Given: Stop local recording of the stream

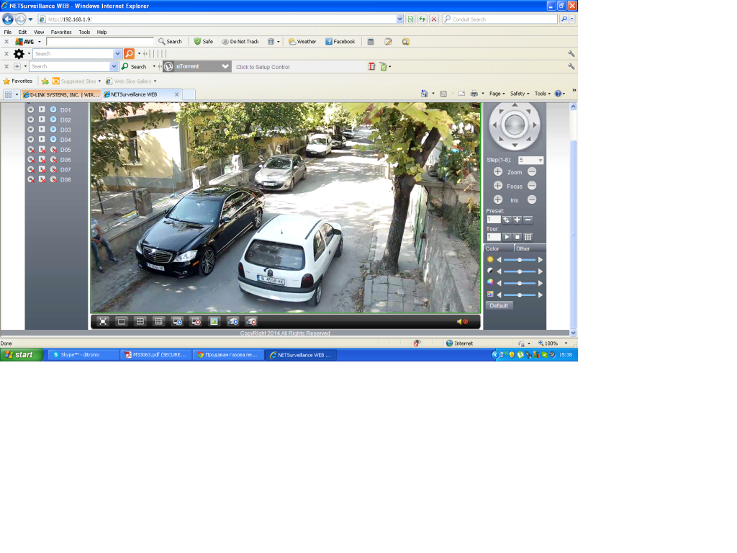Looking at the screenshot, I should pyautogui.click(x=251, y=322).
